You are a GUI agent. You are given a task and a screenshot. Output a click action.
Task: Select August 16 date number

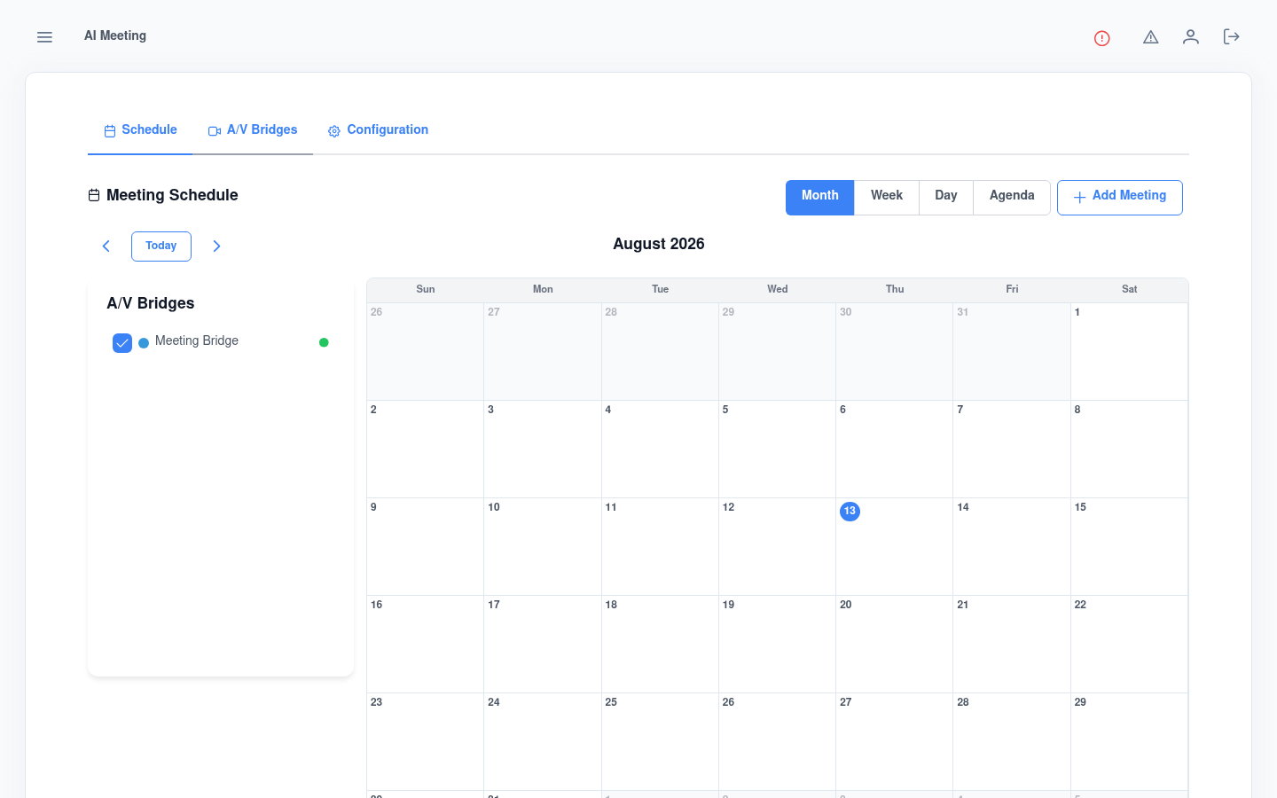tap(377, 605)
